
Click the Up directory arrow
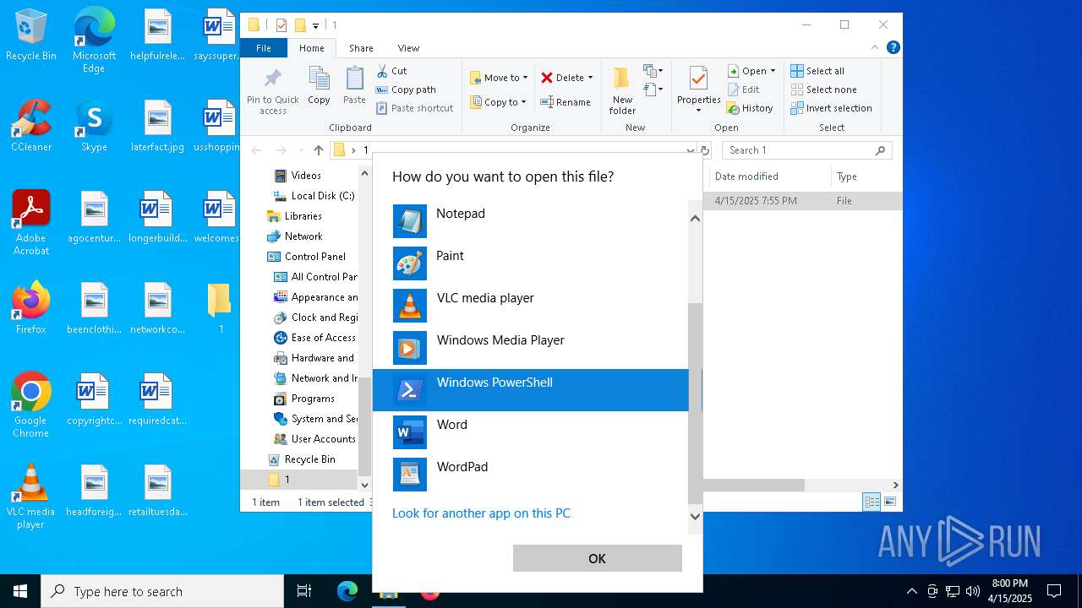pyautogui.click(x=318, y=150)
